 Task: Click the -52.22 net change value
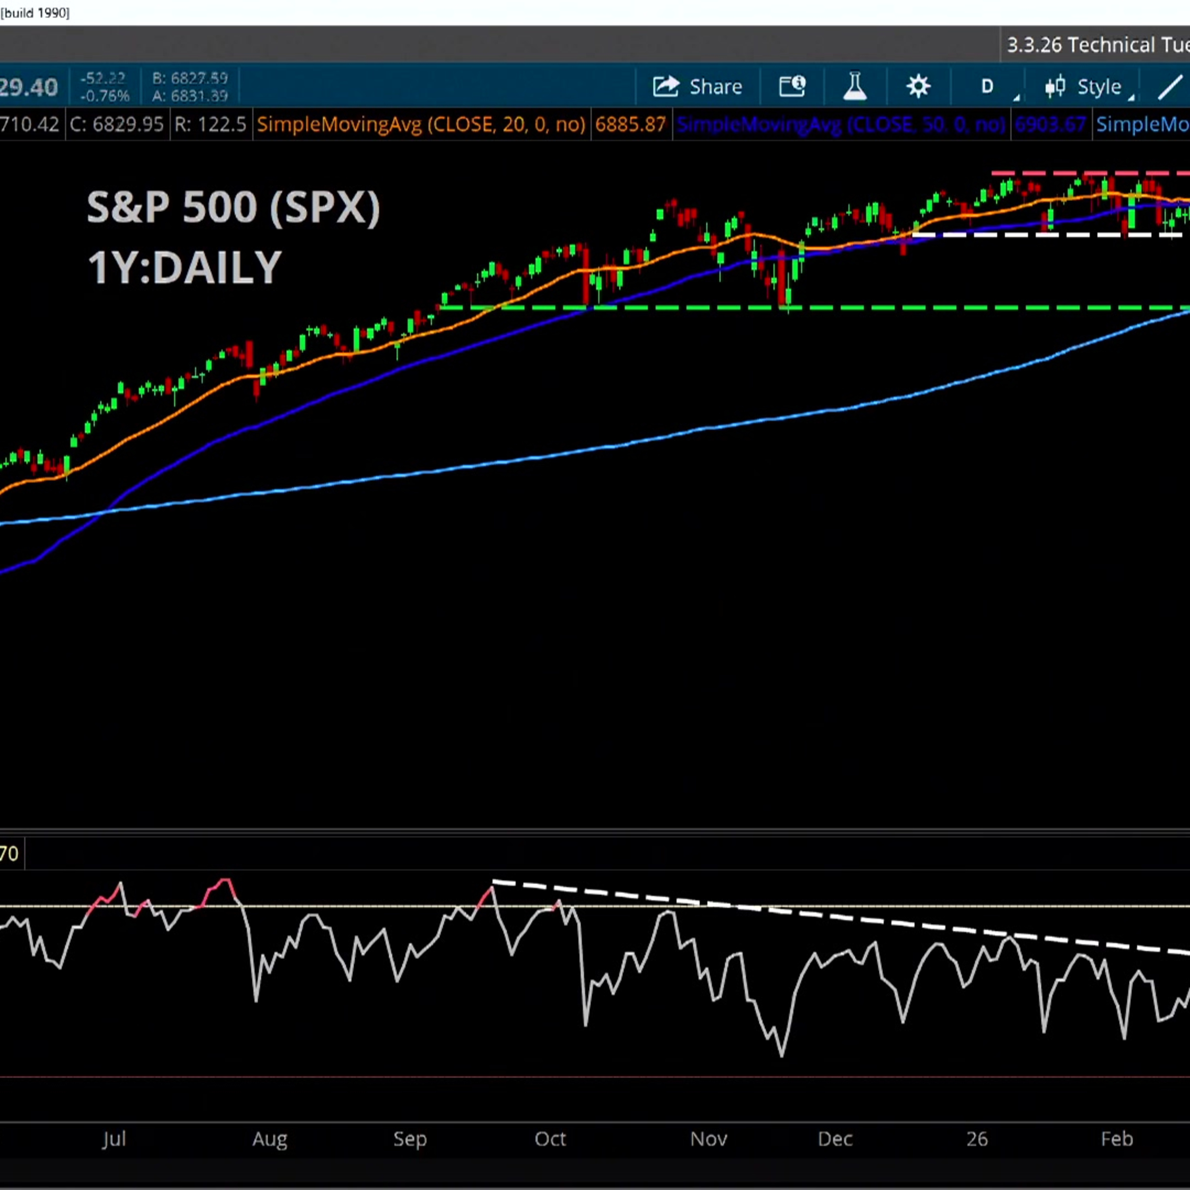point(103,78)
